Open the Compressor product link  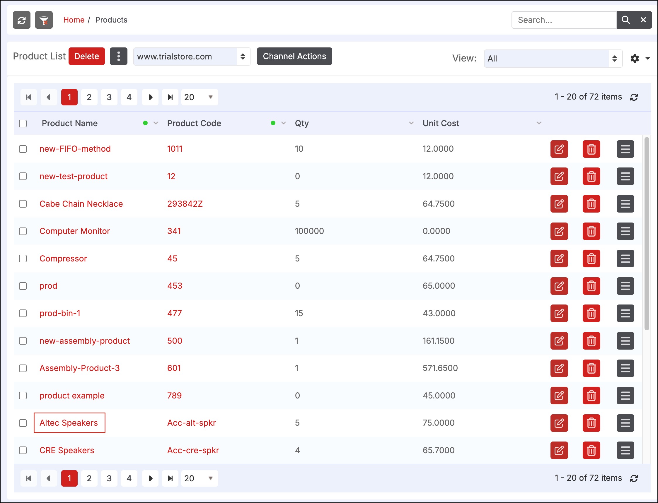(63, 259)
